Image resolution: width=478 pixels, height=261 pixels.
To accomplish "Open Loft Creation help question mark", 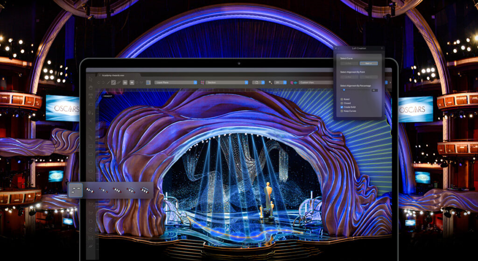I will 382,48.
